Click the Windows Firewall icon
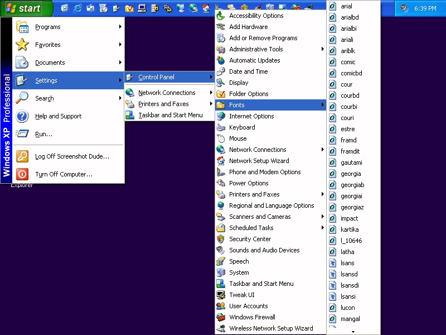 (x=221, y=317)
